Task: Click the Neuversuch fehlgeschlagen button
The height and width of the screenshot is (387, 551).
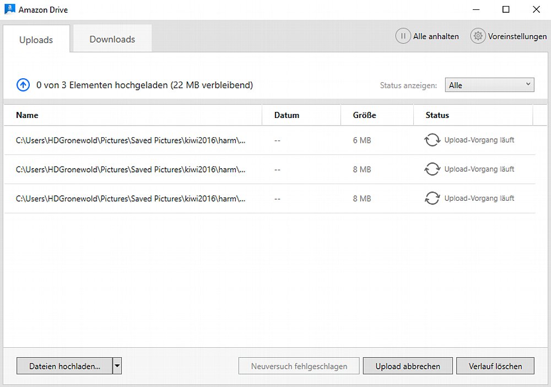Action: (299, 366)
